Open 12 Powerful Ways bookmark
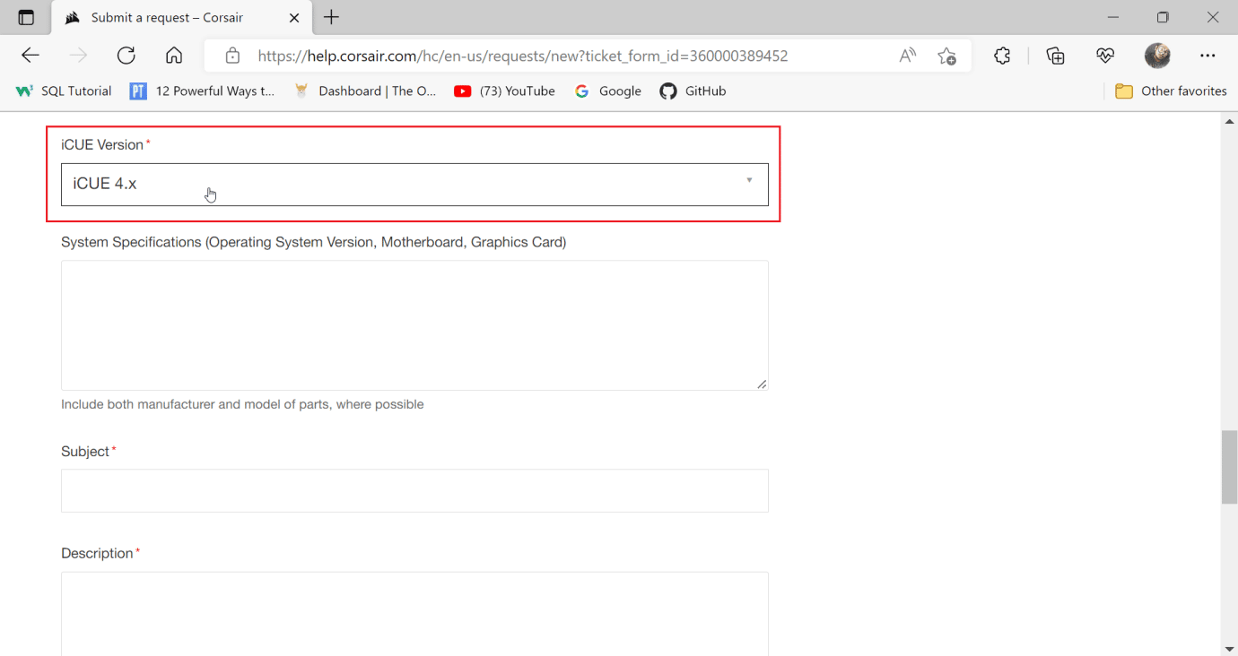The width and height of the screenshot is (1238, 656). 203,91
